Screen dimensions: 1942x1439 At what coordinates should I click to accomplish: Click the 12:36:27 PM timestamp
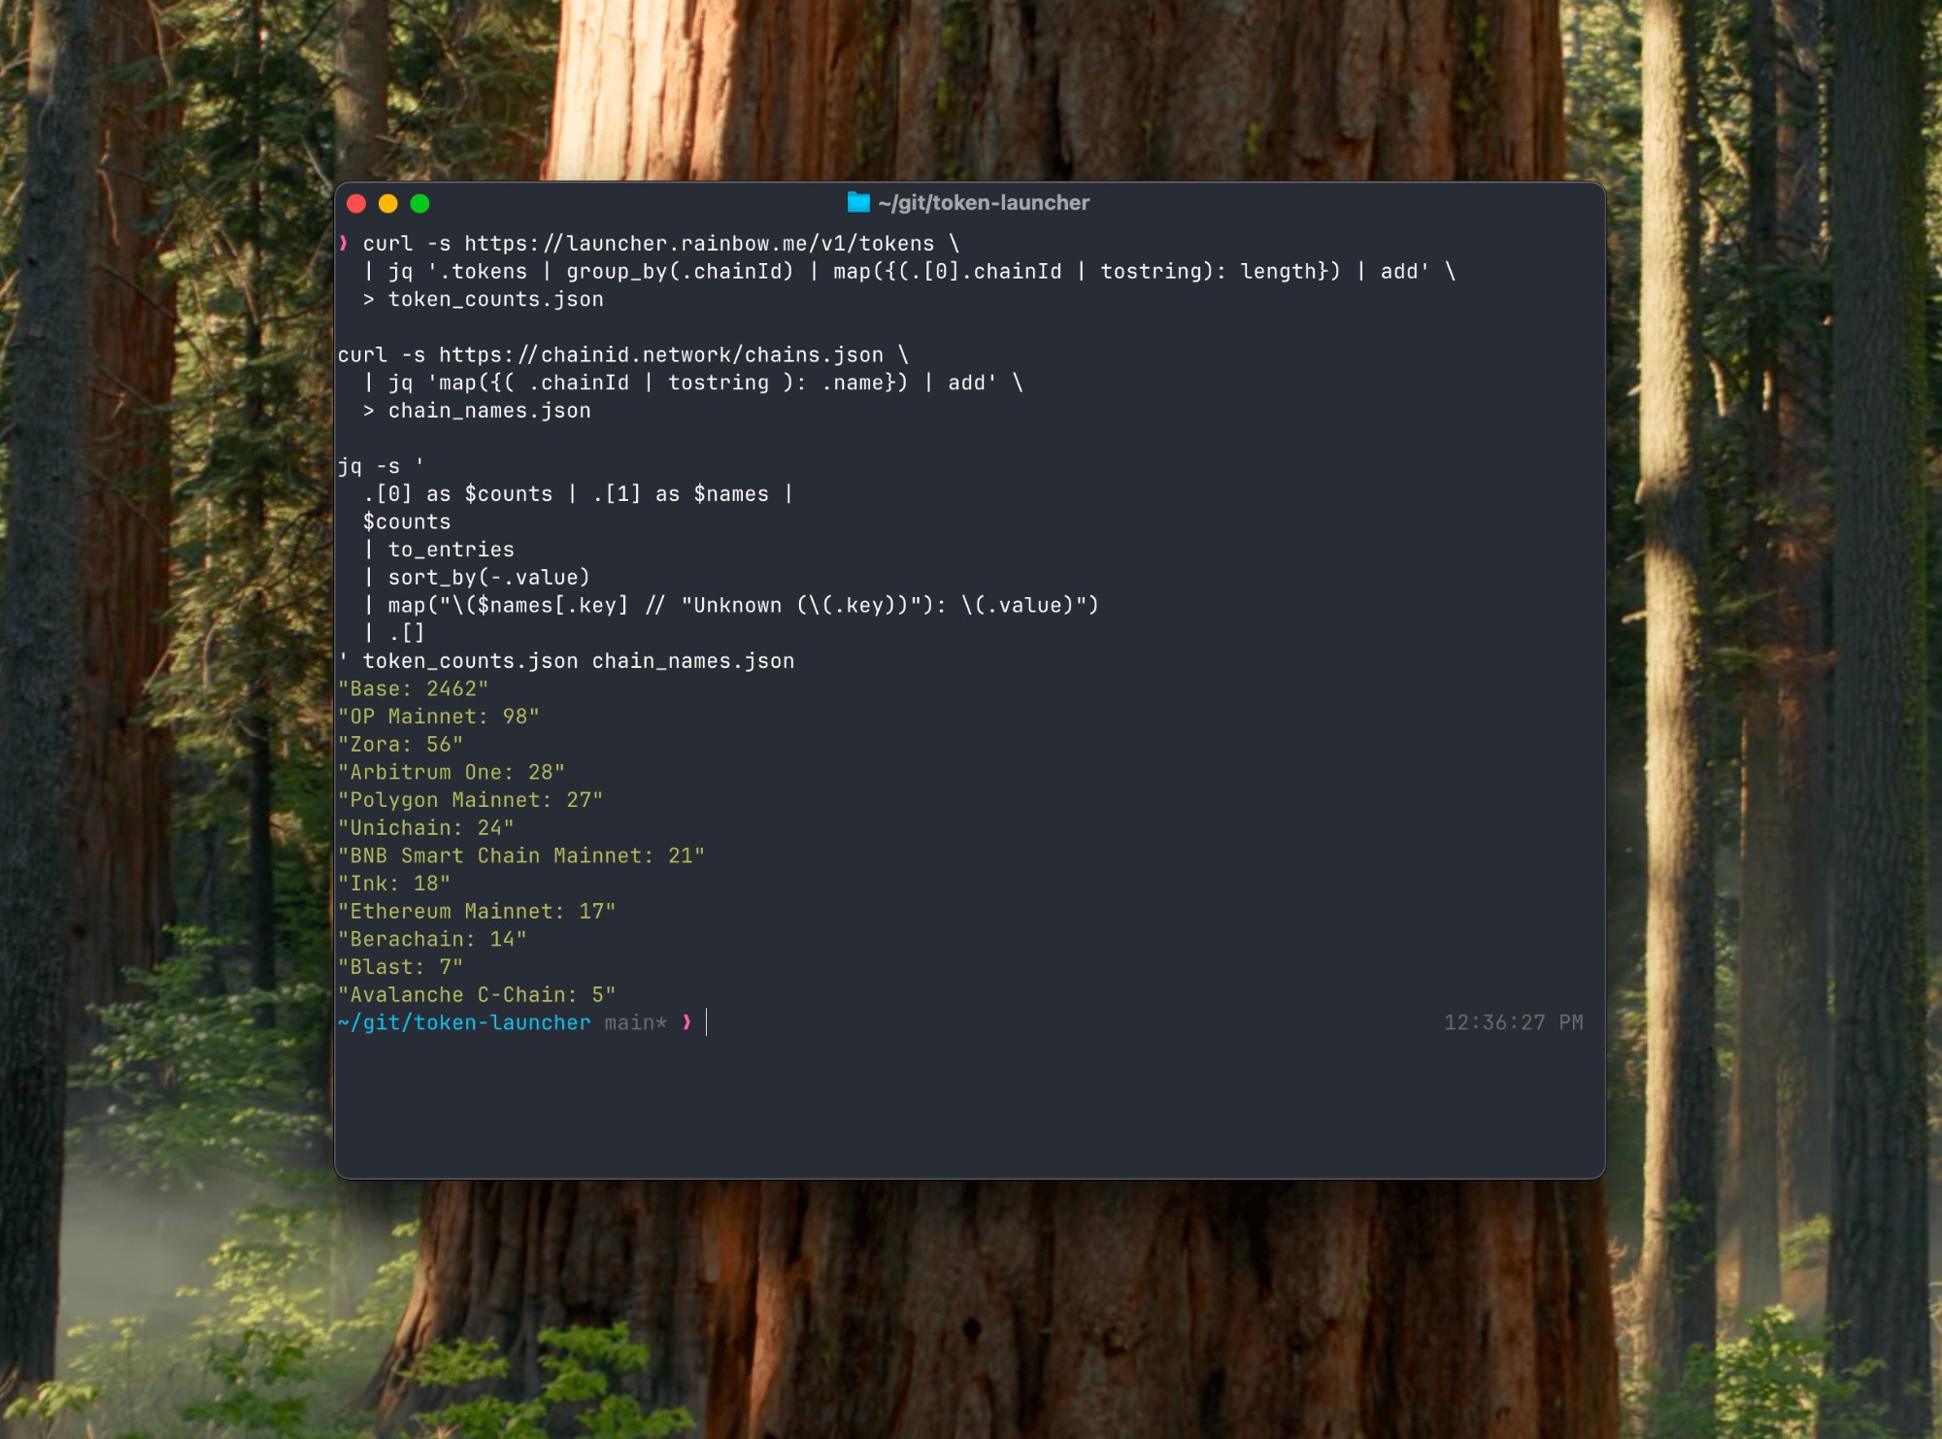coord(1513,1022)
